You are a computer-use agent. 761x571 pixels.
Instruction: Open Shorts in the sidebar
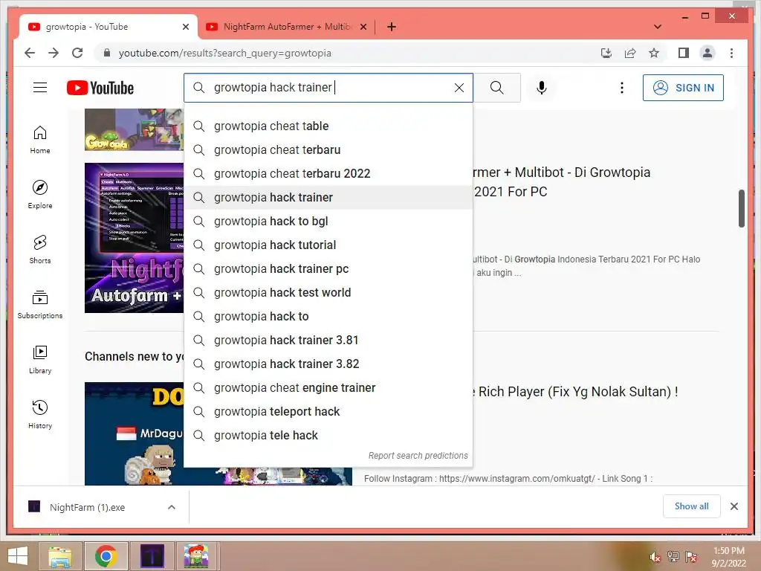[x=40, y=250]
